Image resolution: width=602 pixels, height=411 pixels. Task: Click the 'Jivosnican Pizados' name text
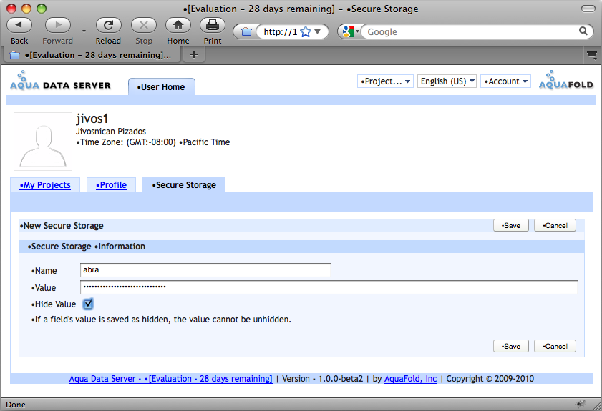point(111,131)
